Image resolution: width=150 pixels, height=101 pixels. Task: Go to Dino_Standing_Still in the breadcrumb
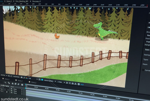[x=22, y=1]
